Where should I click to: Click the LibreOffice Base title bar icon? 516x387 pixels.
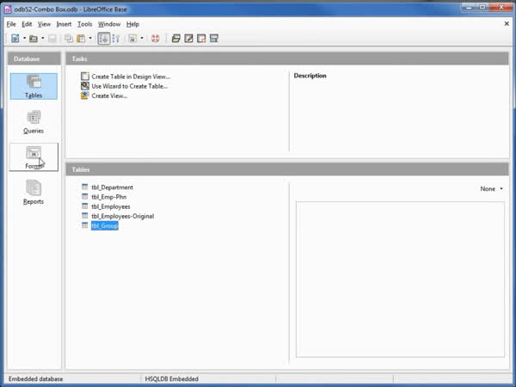[8, 9]
